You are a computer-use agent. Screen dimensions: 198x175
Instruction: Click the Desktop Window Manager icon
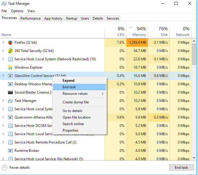click(10, 84)
